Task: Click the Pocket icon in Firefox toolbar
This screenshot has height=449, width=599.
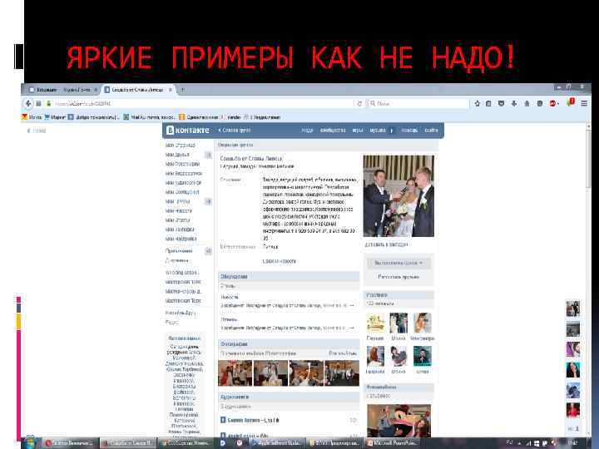Action: pyautogui.click(x=501, y=103)
